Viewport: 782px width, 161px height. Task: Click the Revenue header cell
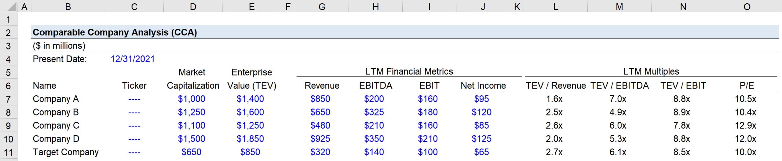pos(322,86)
